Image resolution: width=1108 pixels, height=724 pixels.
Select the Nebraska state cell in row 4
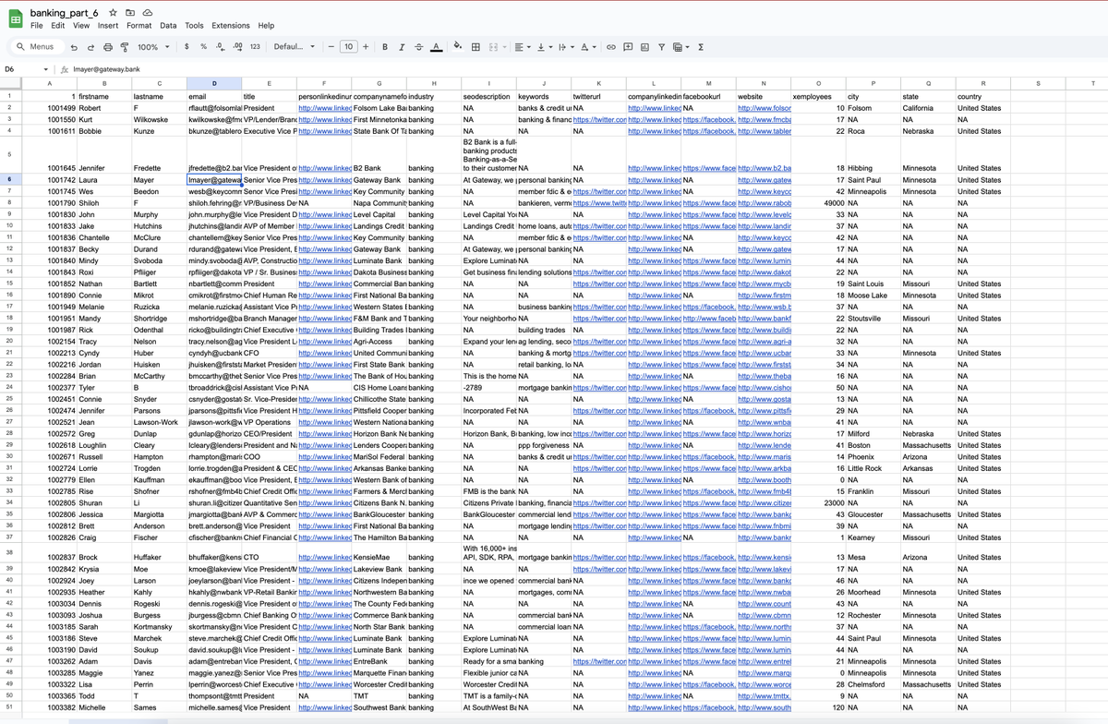(928, 132)
